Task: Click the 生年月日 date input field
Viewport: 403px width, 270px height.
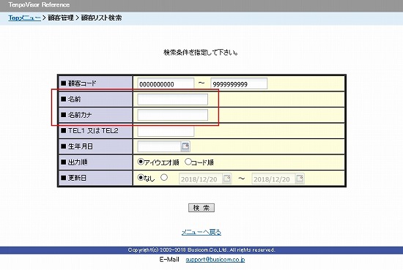Action: pos(159,146)
